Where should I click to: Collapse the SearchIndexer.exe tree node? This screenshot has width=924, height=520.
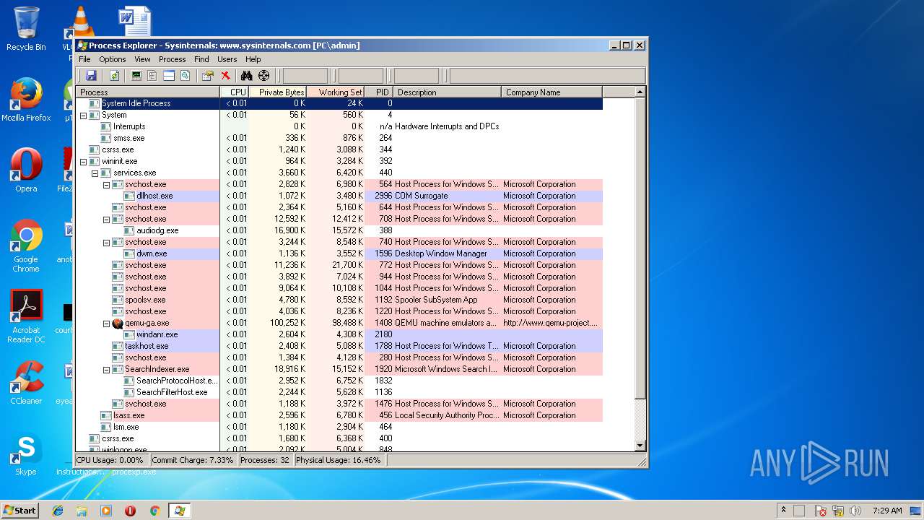coord(106,369)
